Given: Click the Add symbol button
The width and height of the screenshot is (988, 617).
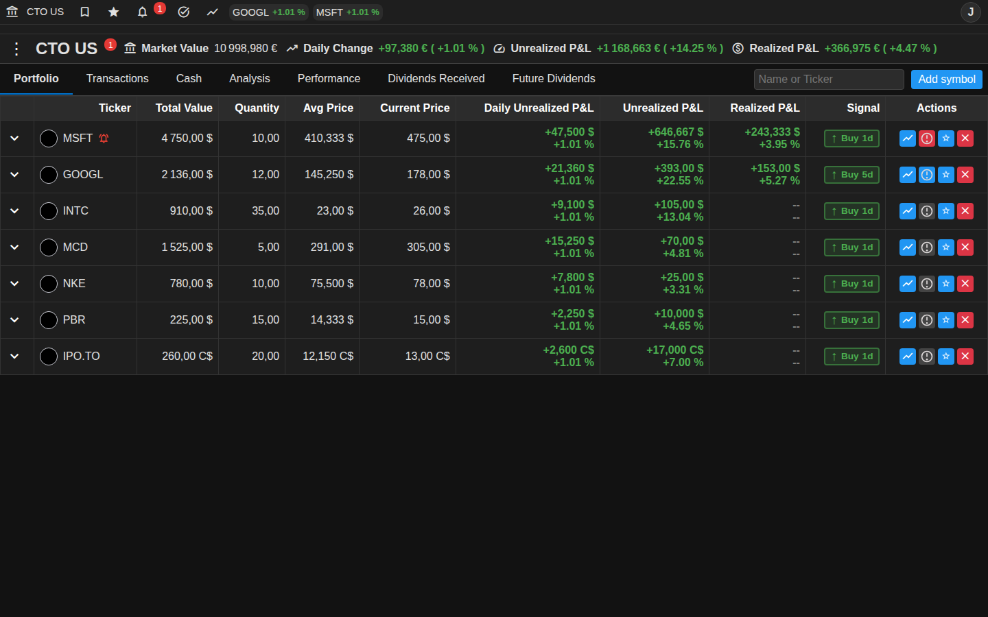Looking at the screenshot, I should tap(946, 80).
